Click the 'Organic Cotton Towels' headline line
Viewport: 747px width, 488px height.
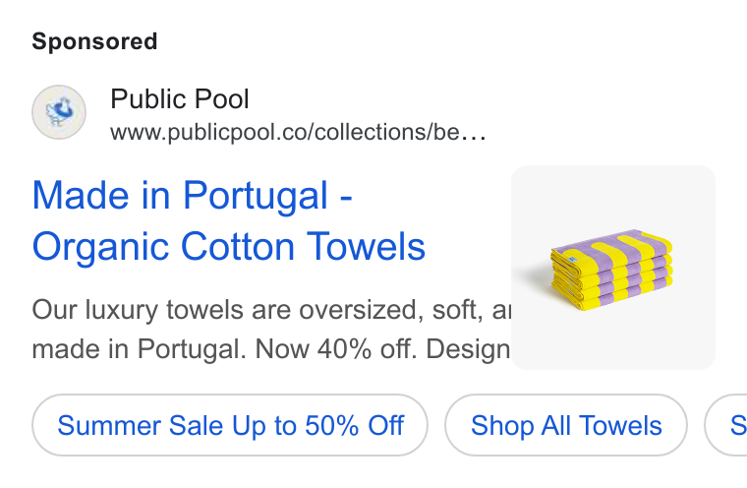tap(229, 247)
